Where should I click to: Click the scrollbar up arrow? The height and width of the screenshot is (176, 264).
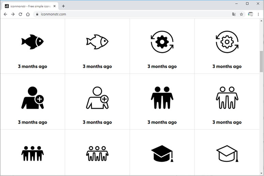pos(261,21)
